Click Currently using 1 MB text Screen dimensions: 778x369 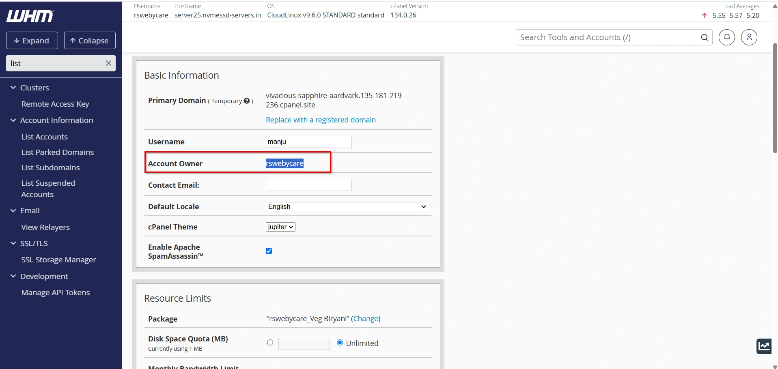pos(175,349)
